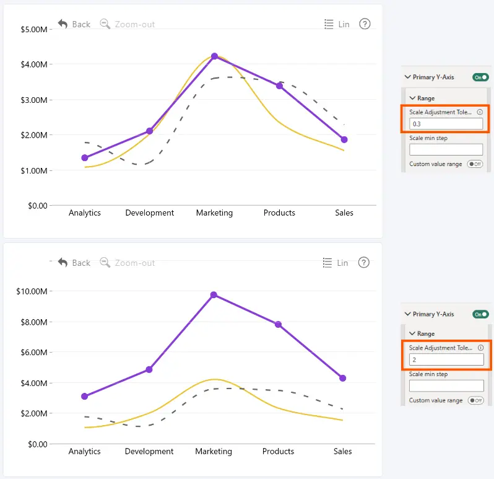The height and width of the screenshot is (479, 494).
Task: Click the Zoom-out label in top chart
Action: (135, 24)
